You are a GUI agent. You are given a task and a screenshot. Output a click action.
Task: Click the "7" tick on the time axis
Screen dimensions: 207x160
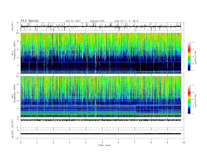[135, 142]
